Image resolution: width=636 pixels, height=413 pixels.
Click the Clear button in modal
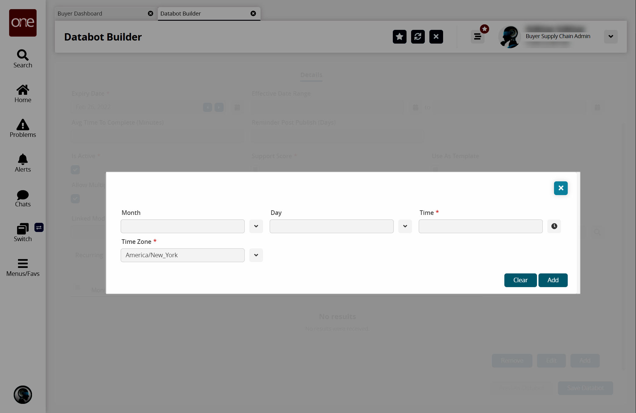520,280
